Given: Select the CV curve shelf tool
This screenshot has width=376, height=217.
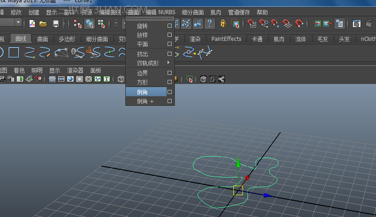Looking at the screenshot, I should coord(30,52).
